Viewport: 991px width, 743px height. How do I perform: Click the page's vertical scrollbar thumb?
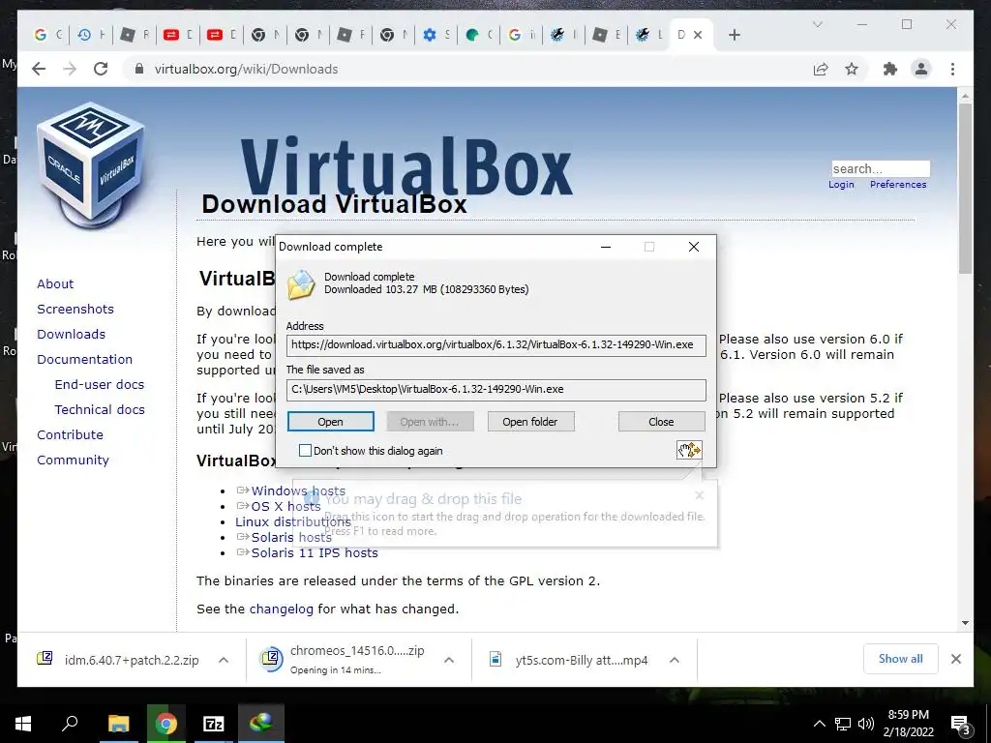click(x=965, y=189)
